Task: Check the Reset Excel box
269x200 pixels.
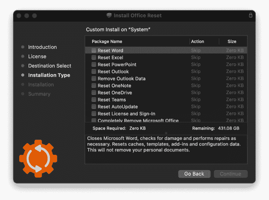Action: pyautogui.click(x=93, y=57)
